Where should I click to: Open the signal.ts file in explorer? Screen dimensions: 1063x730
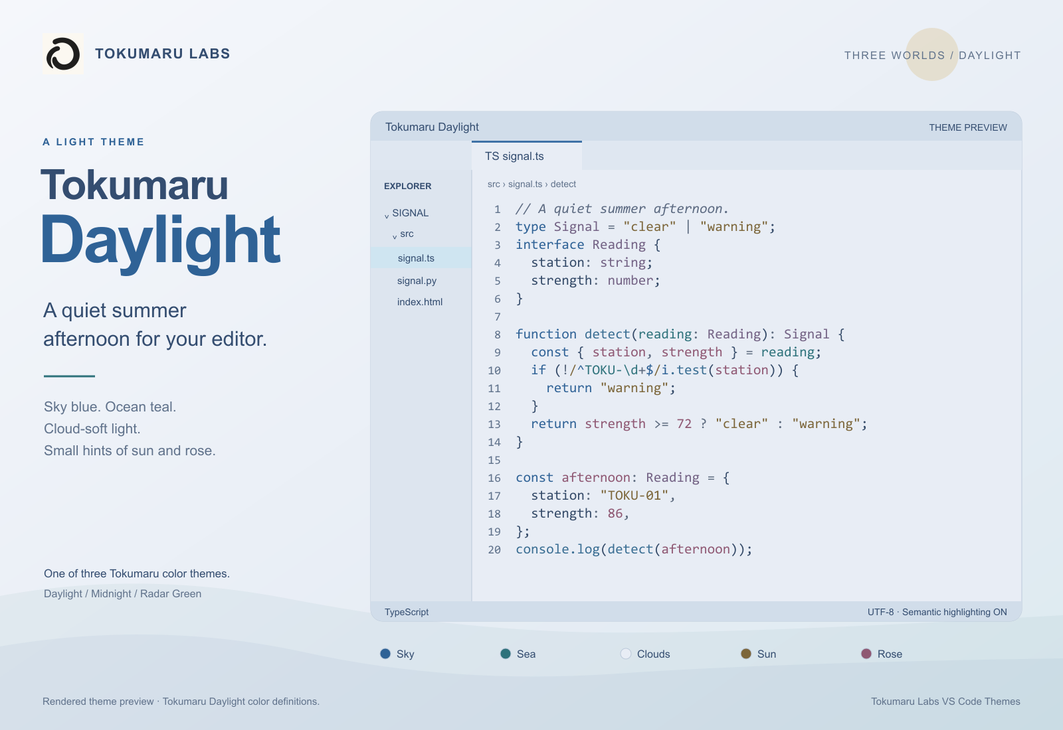[421, 258]
